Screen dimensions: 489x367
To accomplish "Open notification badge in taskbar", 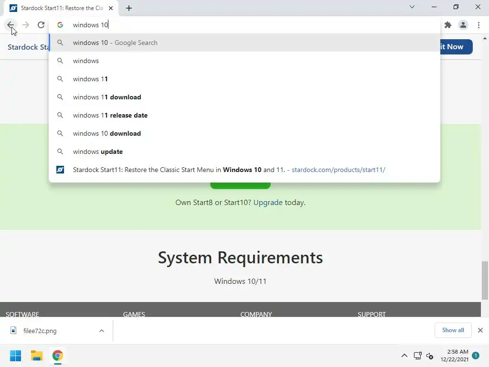I will 476,356.
